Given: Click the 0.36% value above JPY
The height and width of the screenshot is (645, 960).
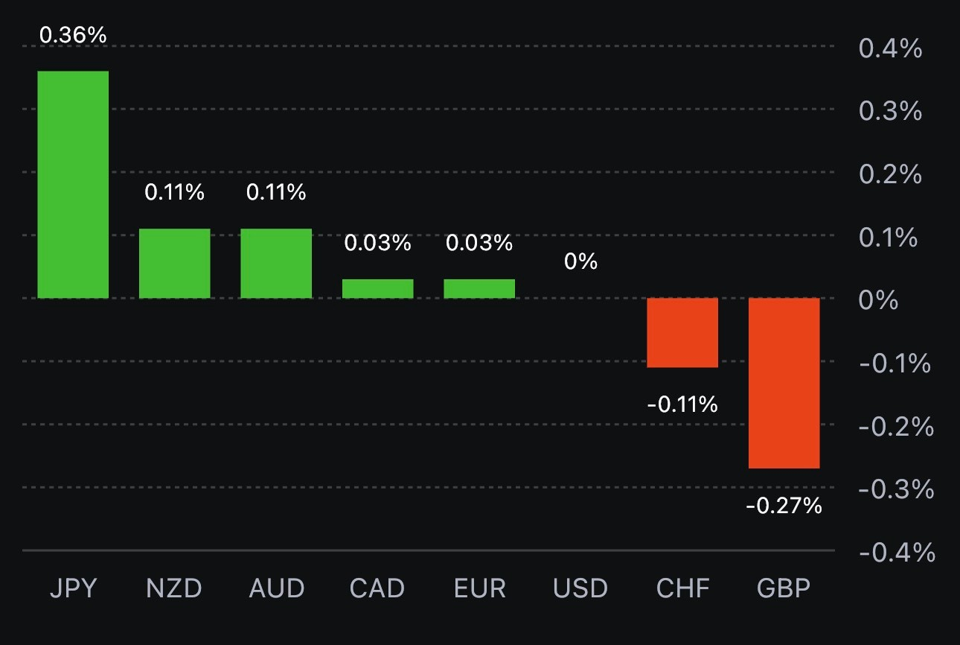Looking at the screenshot, I should (73, 35).
